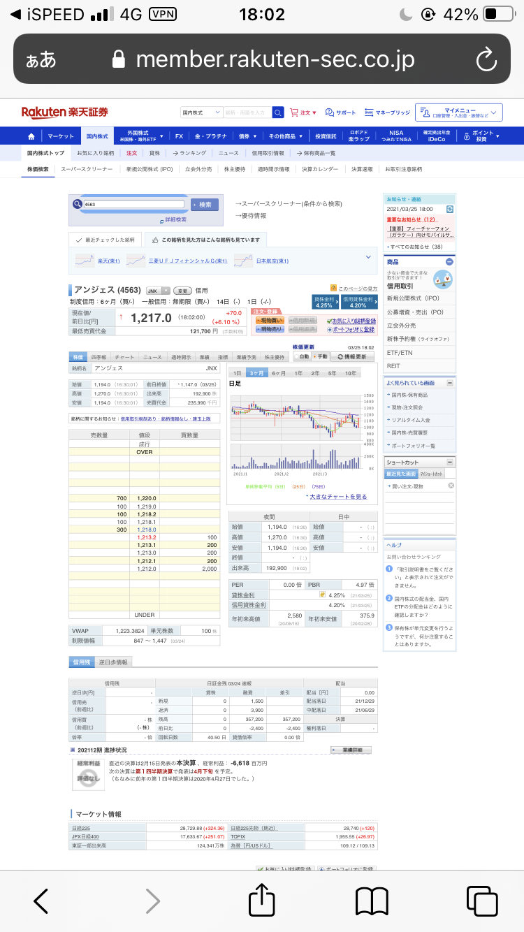524x932 pixels.
Task: Click the 検索 search button
Action: 204,205
